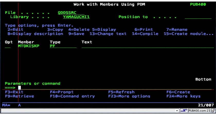Click the 14=Compile option label
216x115 pixels.
coord(145,34)
